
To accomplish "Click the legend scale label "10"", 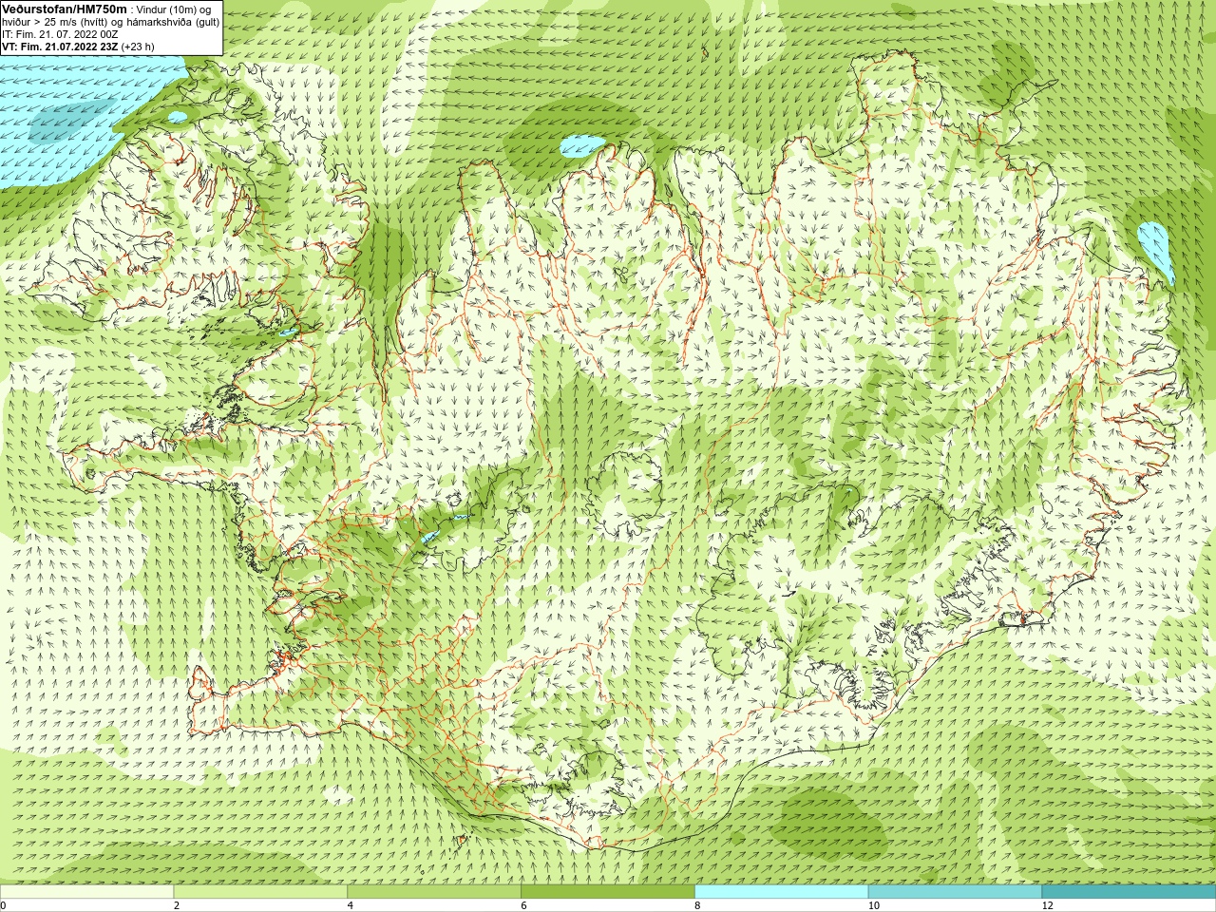I will click(873, 905).
